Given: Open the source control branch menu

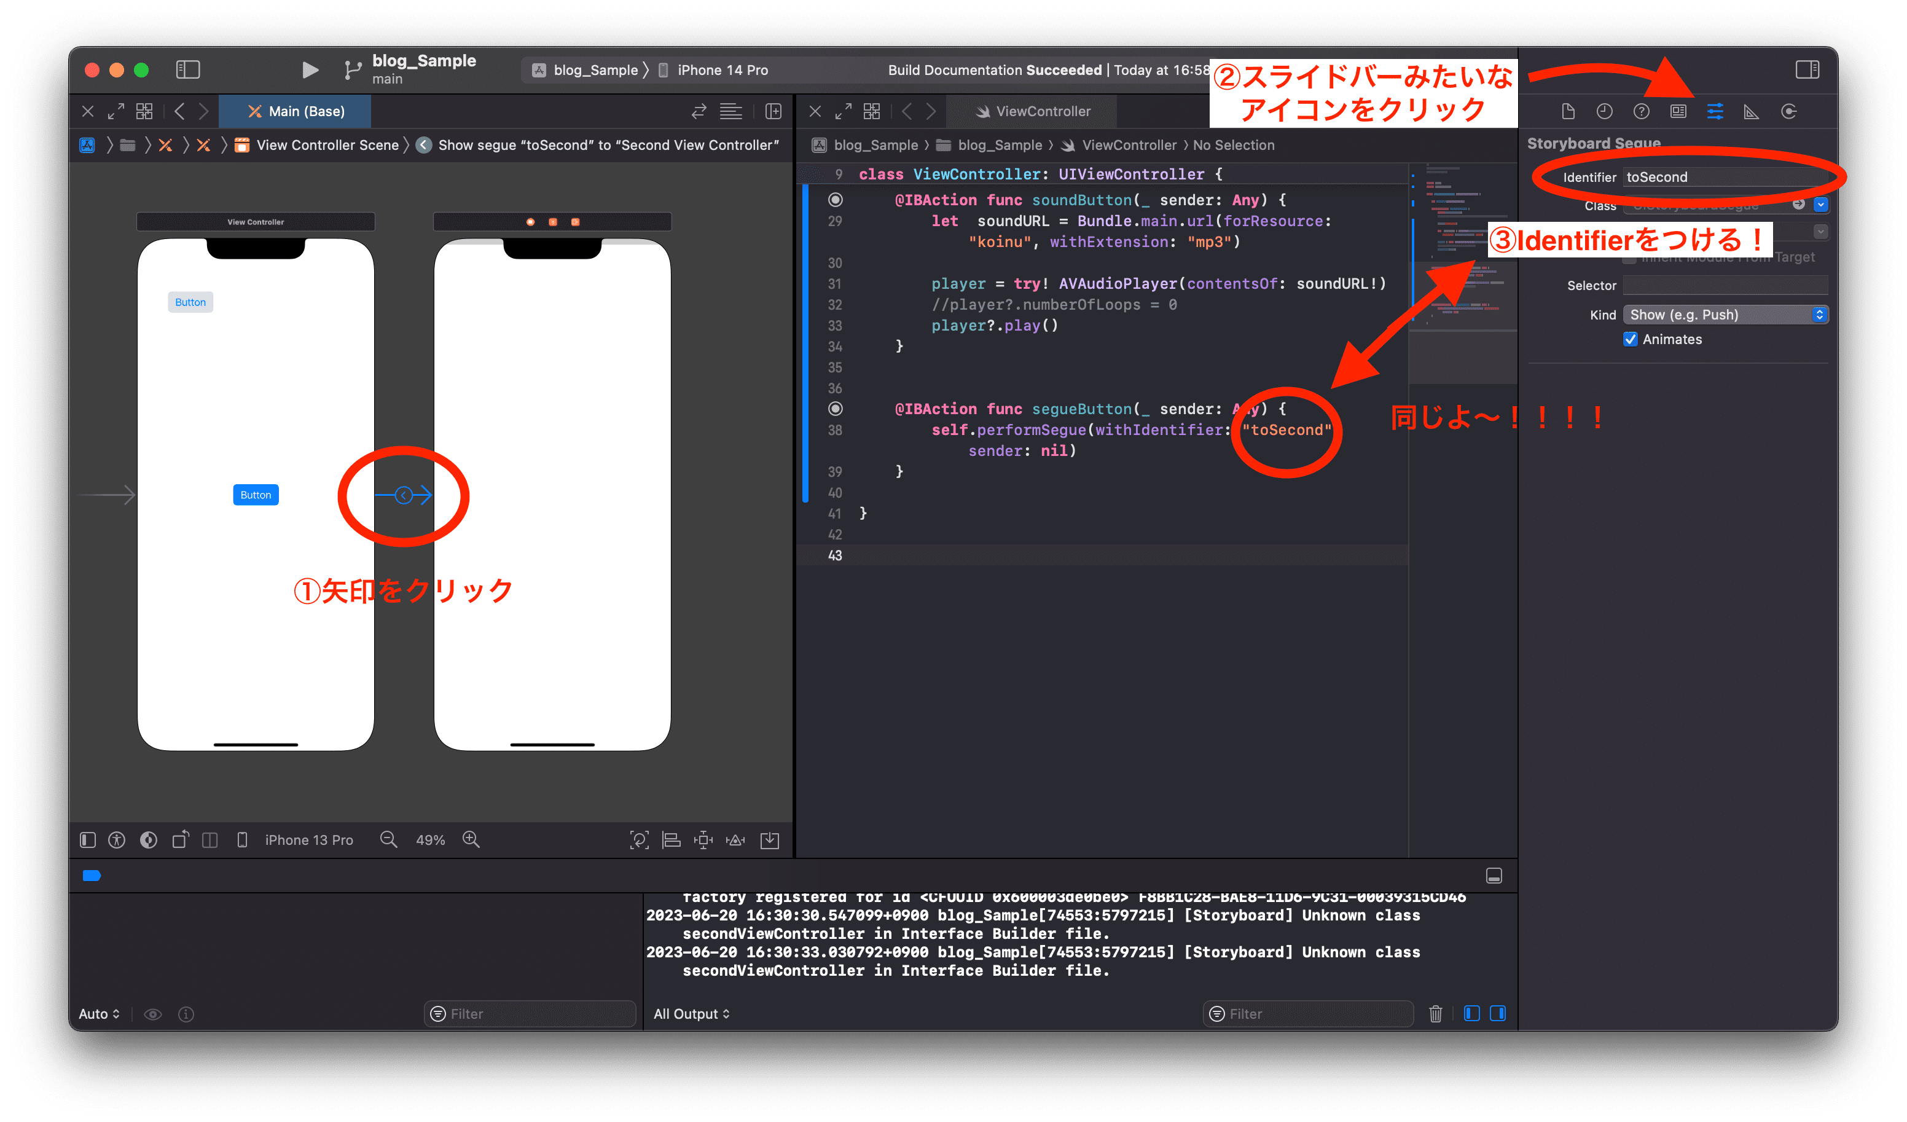Looking at the screenshot, I should click(x=352, y=69).
